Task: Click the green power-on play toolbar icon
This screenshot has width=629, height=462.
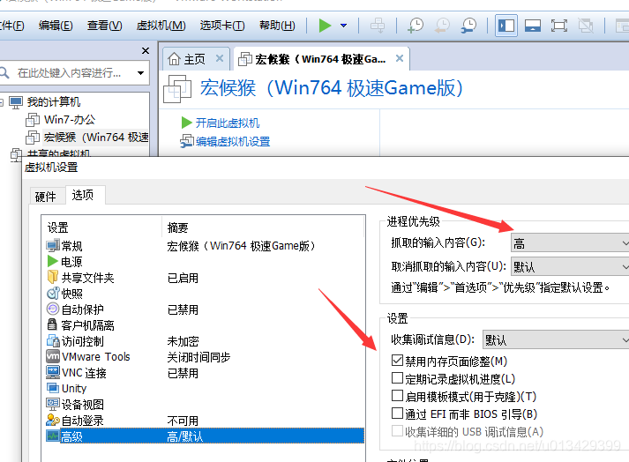Action: click(325, 26)
